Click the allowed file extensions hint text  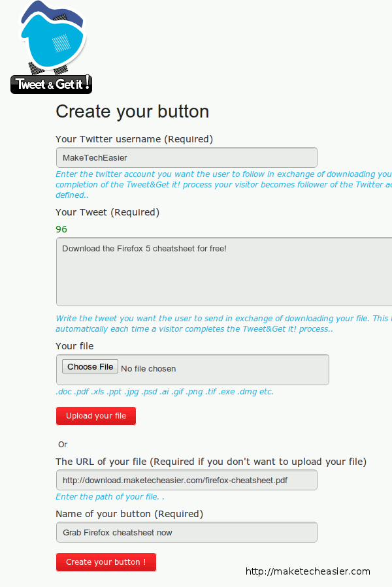163,391
